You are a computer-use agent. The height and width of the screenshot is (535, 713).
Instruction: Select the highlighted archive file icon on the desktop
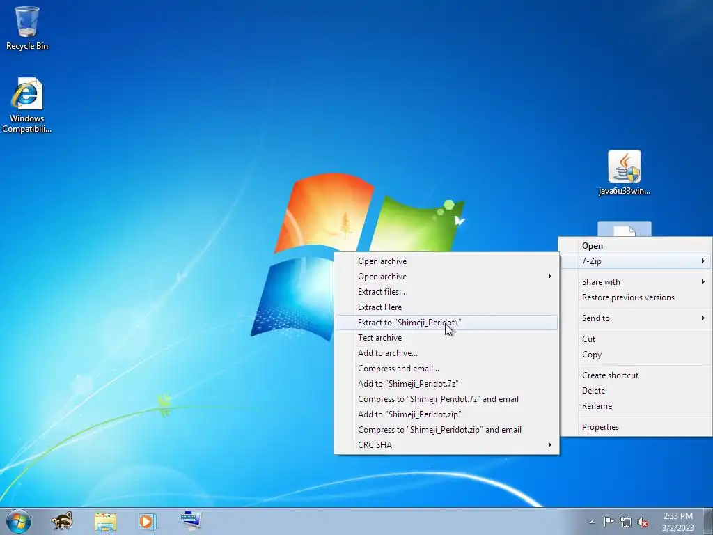[625, 229]
